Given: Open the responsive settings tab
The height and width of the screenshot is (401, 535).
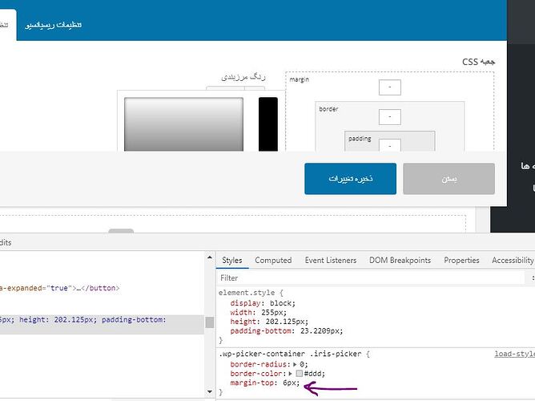Looking at the screenshot, I should tap(53, 25).
